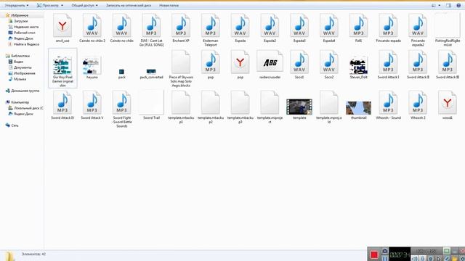465x261 pixels.
Task: Toggle the preview pane button
Action: (x=448, y=5)
